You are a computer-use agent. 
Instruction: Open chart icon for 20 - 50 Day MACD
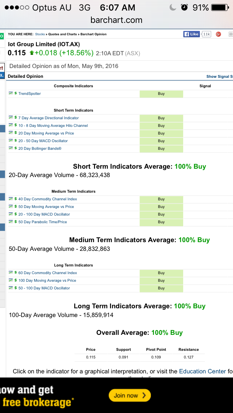tap(11, 141)
